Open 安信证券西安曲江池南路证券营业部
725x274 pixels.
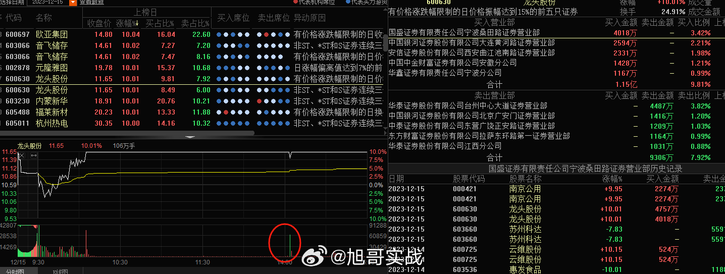click(472, 53)
